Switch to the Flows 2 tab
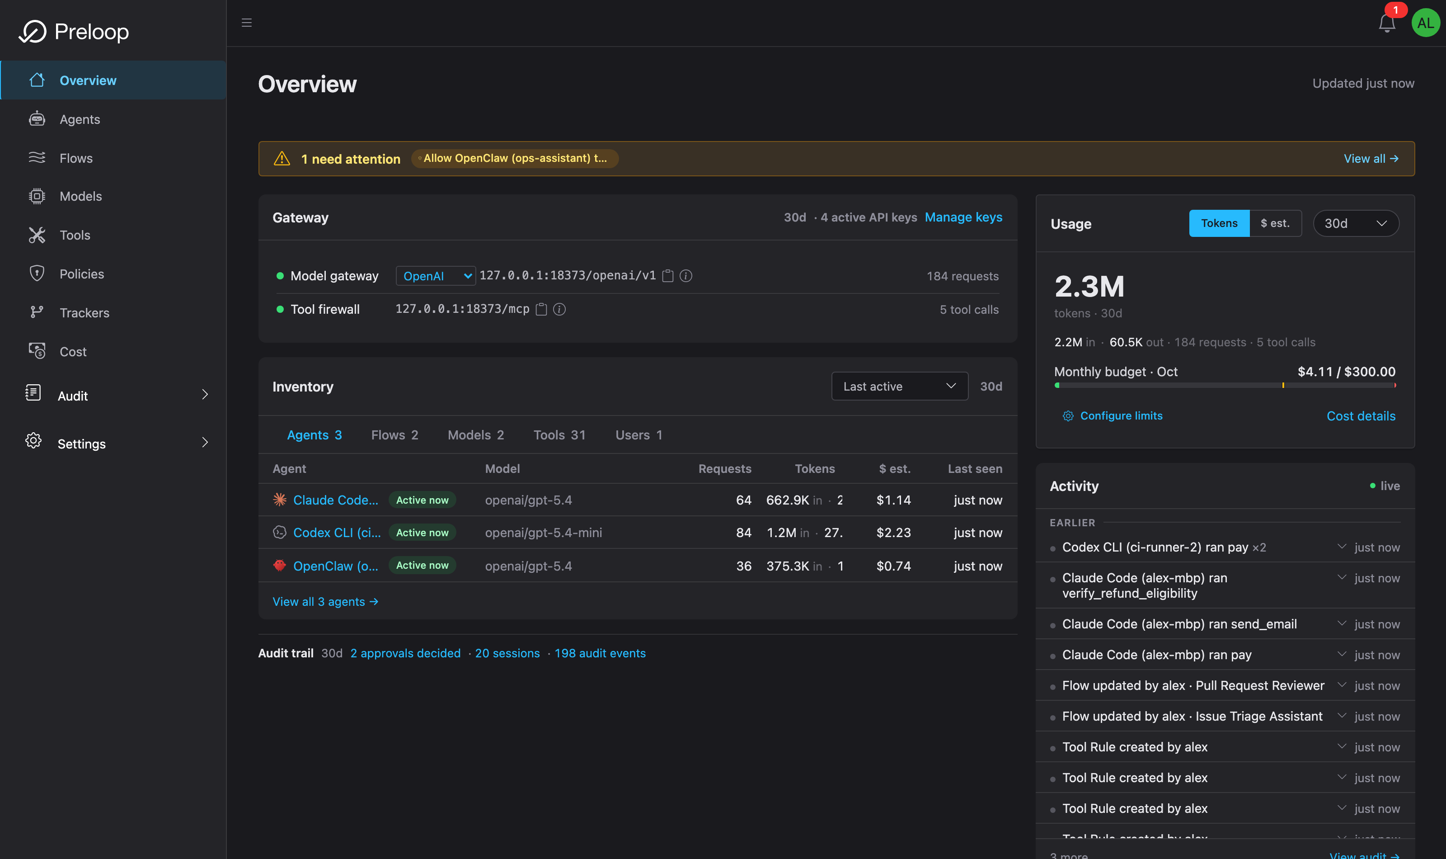This screenshot has height=859, width=1446. 394,435
